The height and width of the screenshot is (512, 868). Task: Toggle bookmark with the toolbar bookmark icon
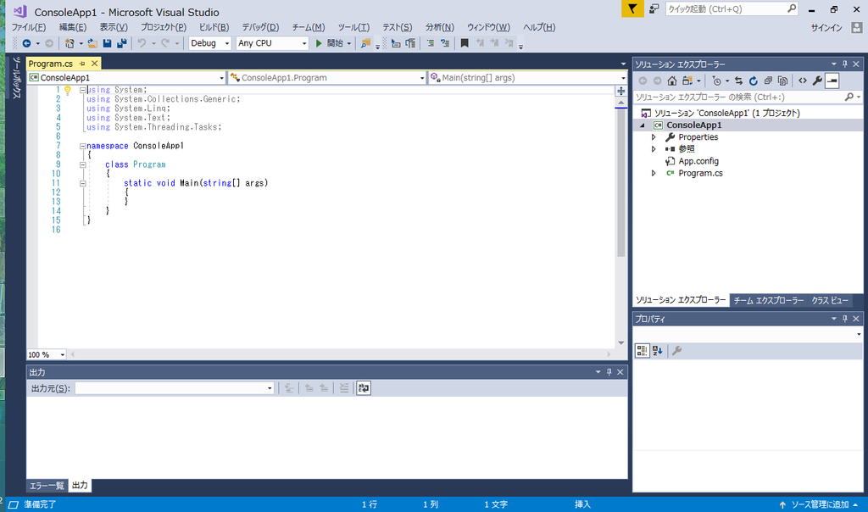click(x=465, y=43)
